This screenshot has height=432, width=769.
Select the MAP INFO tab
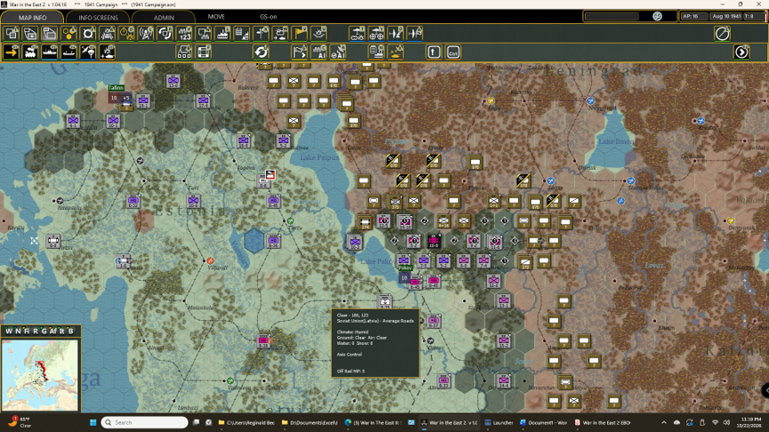point(32,17)
